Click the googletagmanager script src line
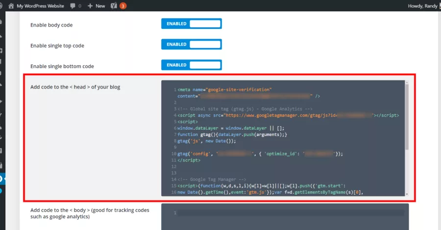The height and width of the screenshot is (230, 441). (288, 115)
